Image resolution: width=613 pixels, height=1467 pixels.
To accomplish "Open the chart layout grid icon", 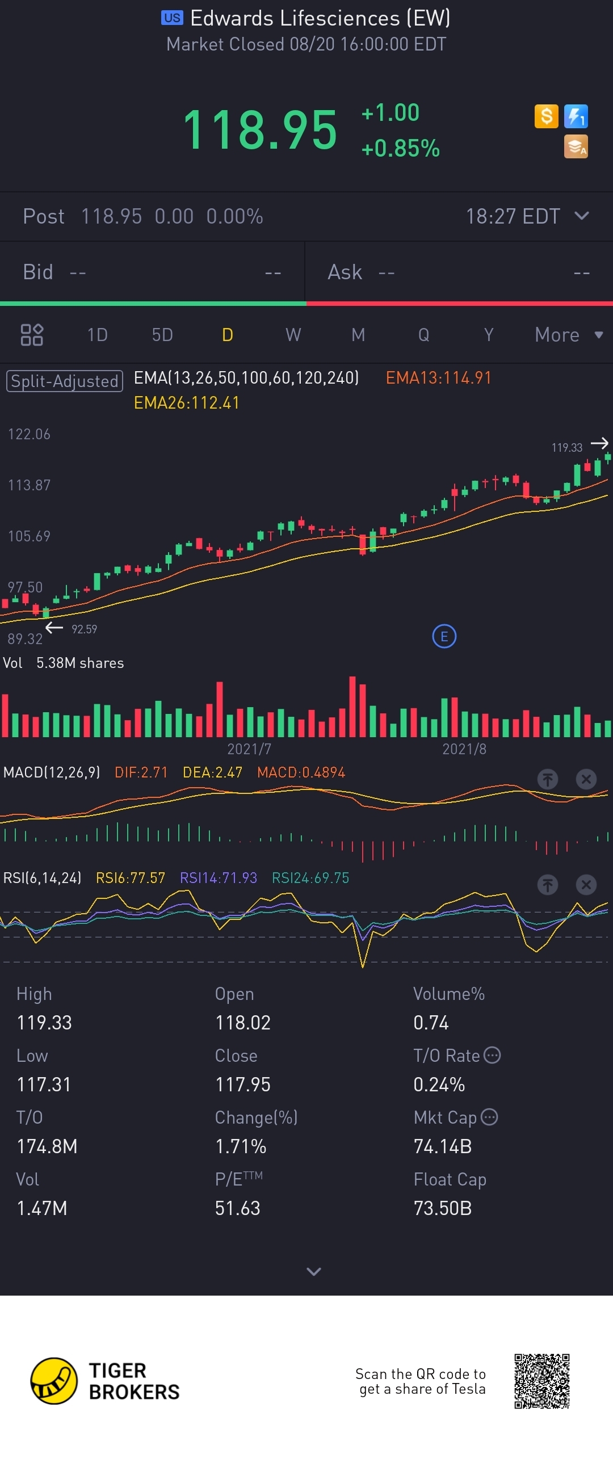I will click(32, 335).
